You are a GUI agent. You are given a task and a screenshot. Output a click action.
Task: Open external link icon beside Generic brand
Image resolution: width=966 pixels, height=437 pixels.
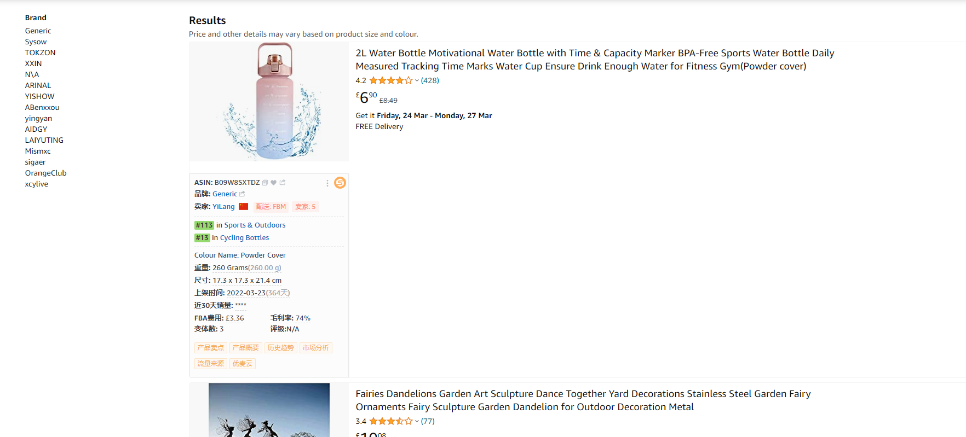[x=242, y=194]
